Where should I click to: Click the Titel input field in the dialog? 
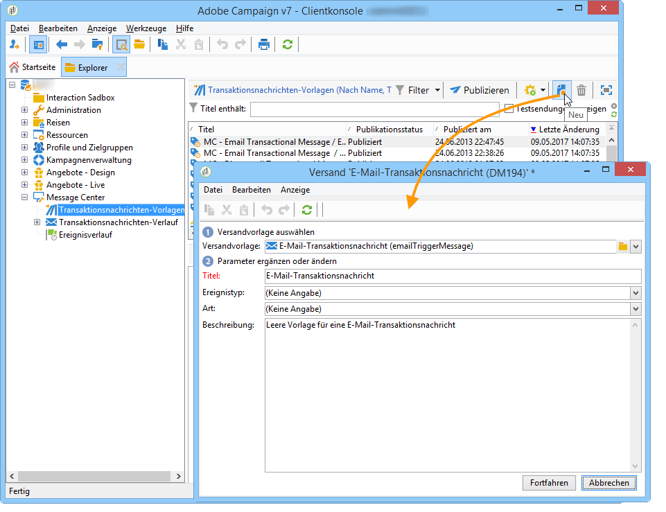pos(453,276)
